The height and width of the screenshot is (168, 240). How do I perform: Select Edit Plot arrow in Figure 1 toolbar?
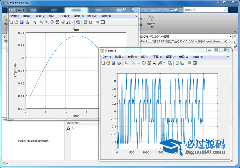coord(35,22)
